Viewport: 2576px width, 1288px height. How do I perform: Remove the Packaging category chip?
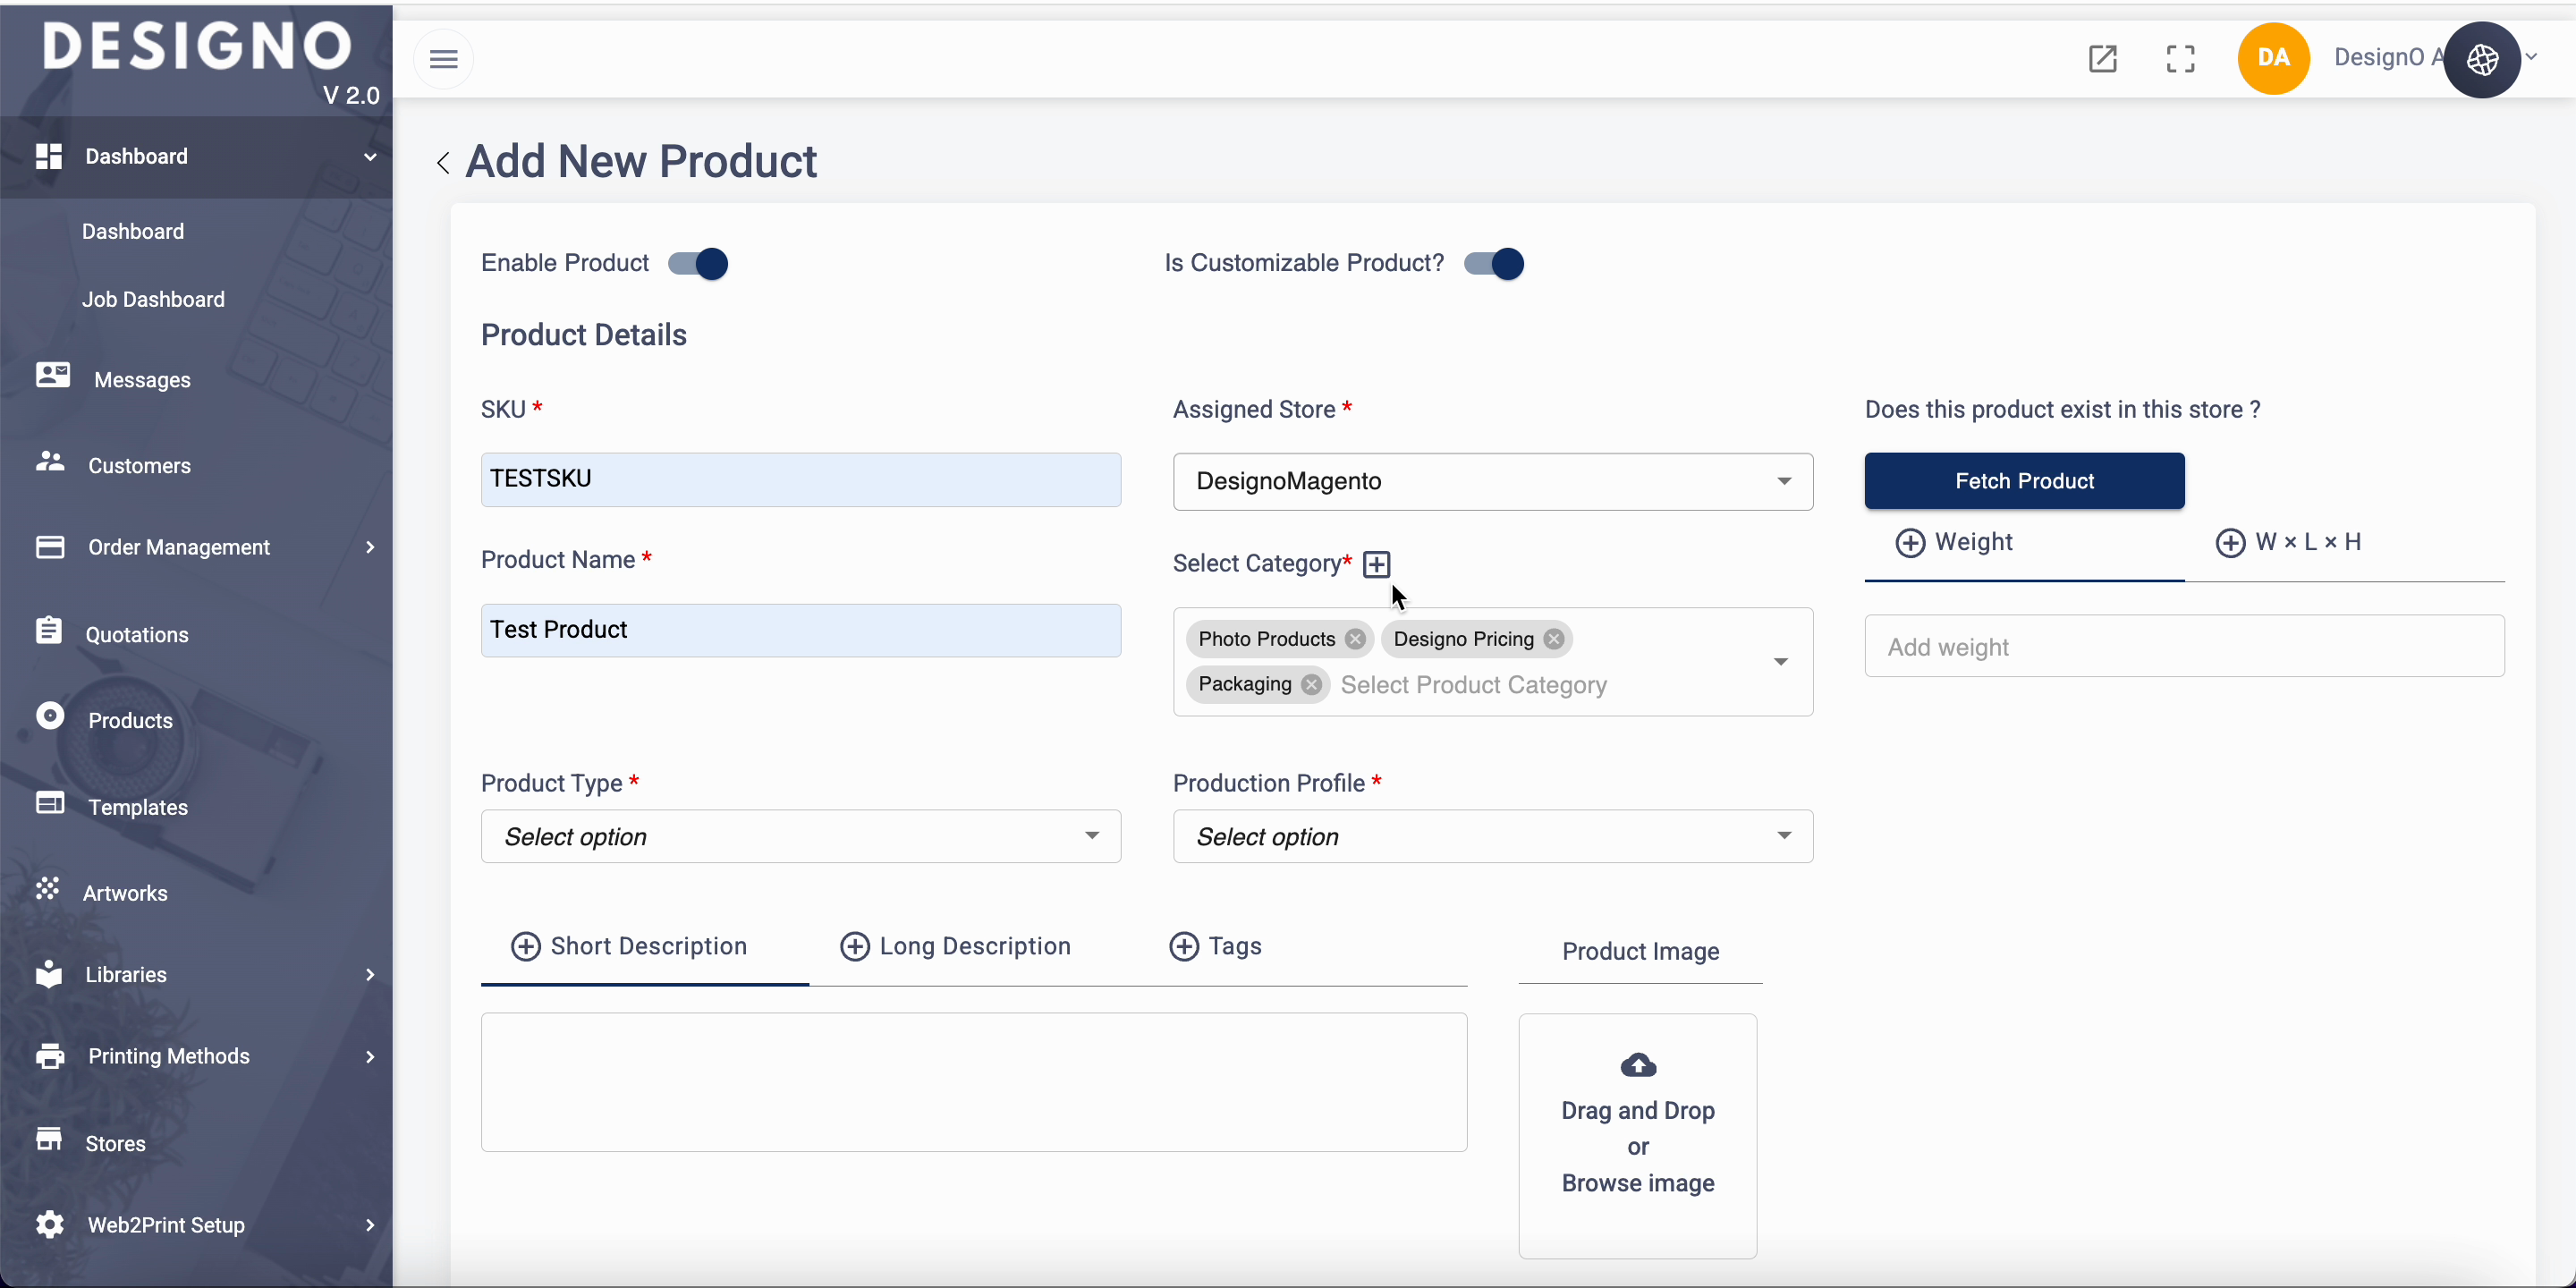pyautogui.click(x=1311, y=685)
